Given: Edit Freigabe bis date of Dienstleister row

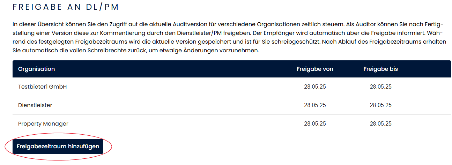Looking at the screenshot, I should 380,105.
